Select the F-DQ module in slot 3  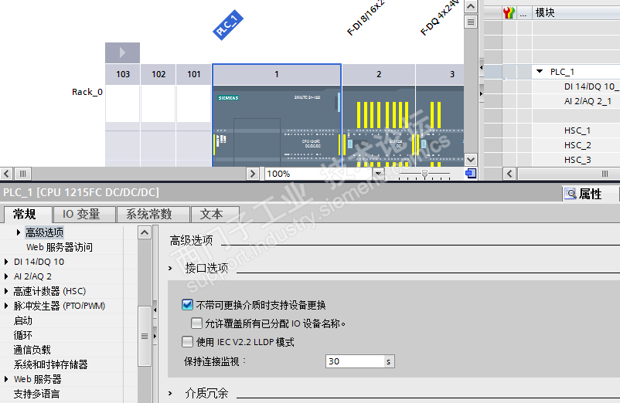440,126
